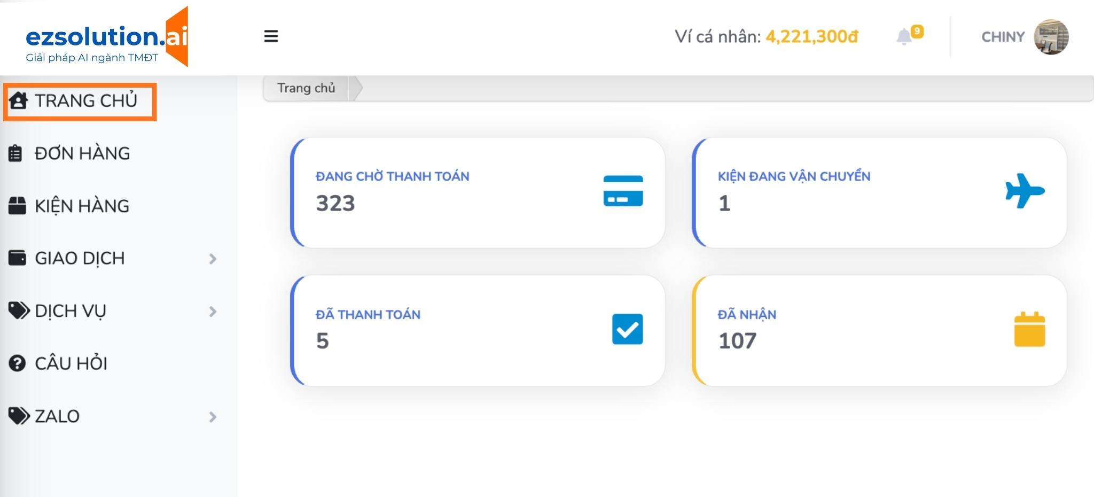Click the CHINY username label

(1003, 37)
